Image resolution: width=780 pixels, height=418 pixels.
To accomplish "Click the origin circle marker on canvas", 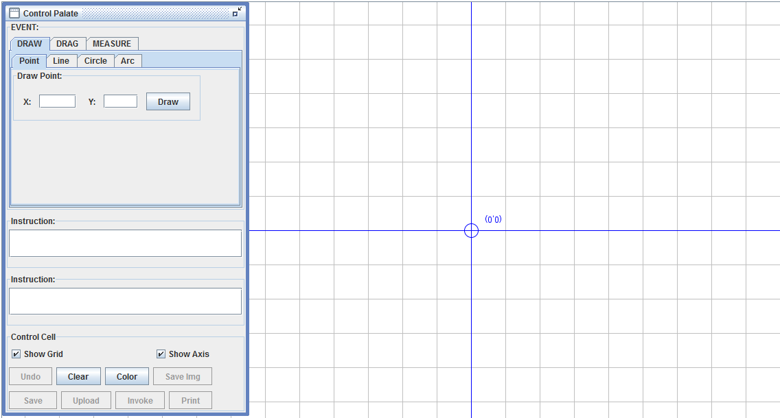I will 471,230.
